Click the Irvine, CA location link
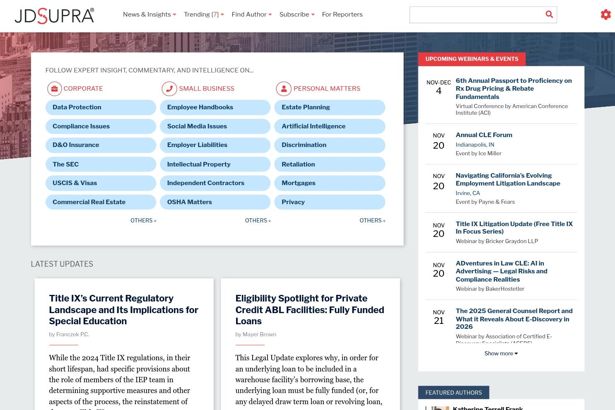 click(468, 193)
